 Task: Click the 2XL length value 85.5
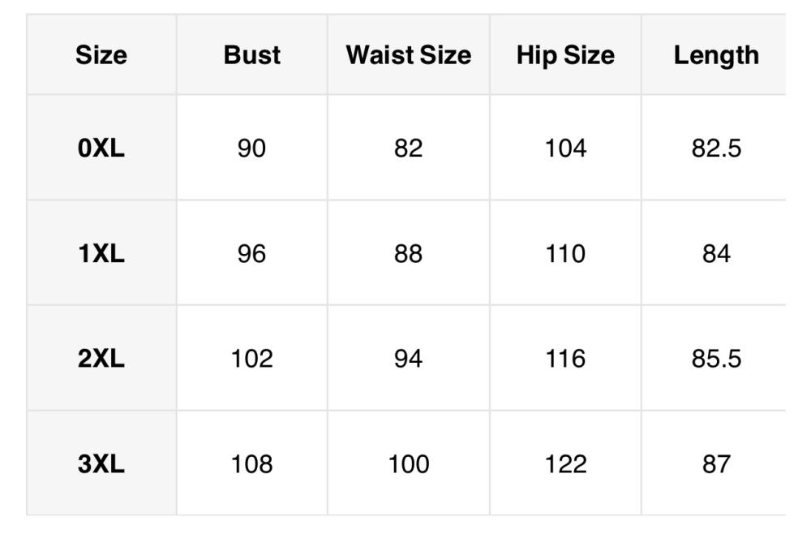[x=716, y=358]
